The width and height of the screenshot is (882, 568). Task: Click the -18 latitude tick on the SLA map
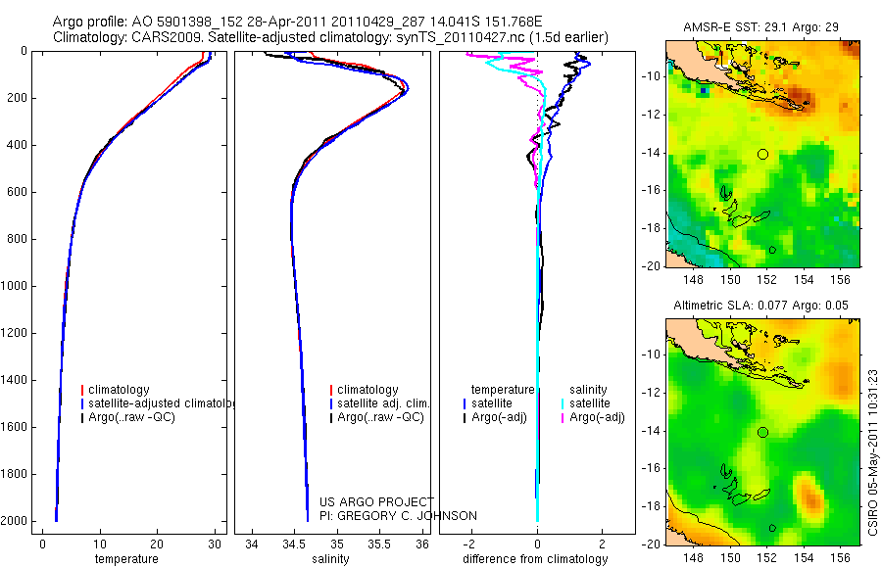pos(651,506)
